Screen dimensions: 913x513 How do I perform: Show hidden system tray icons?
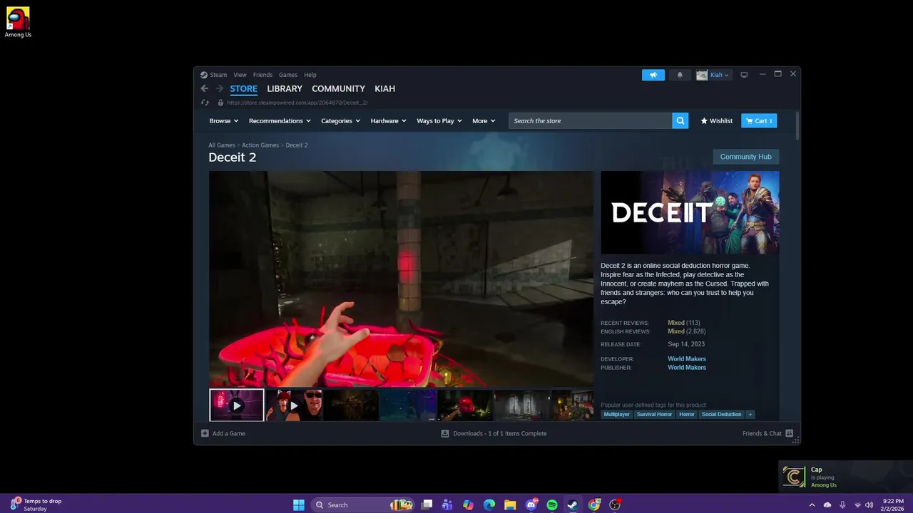812,504
